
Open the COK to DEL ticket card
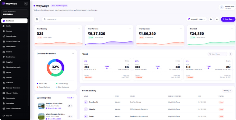point(107,69)
